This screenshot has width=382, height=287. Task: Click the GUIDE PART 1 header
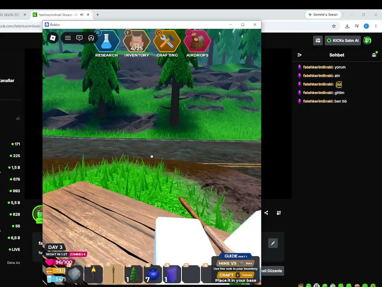236,256
